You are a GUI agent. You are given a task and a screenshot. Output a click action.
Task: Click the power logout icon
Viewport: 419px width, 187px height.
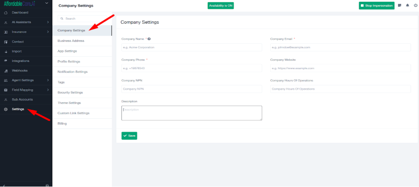415,6
